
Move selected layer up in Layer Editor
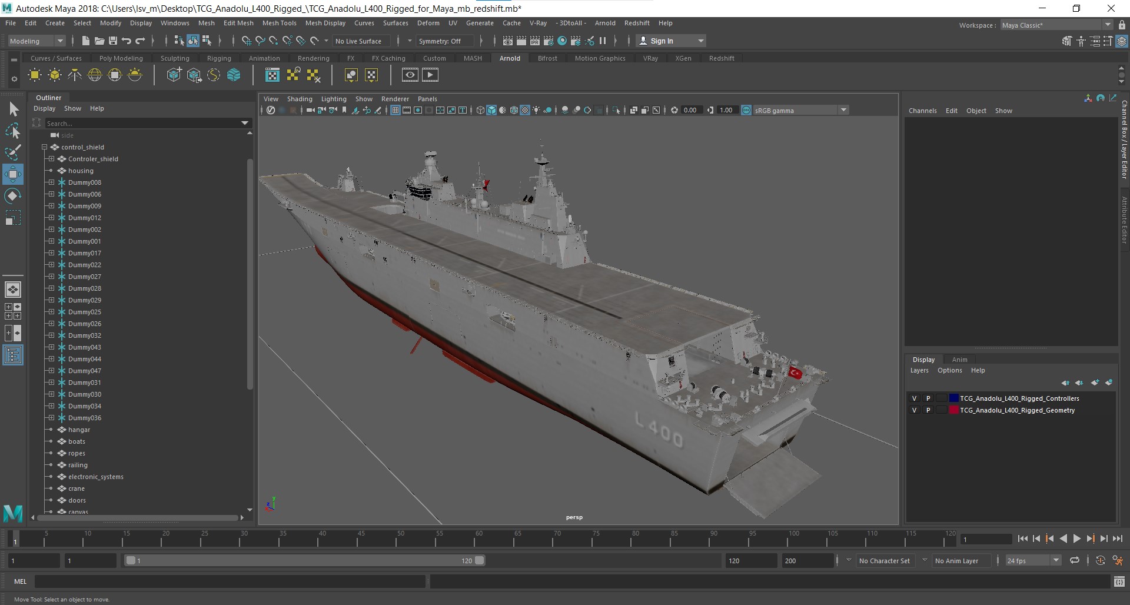(1065, 383)
